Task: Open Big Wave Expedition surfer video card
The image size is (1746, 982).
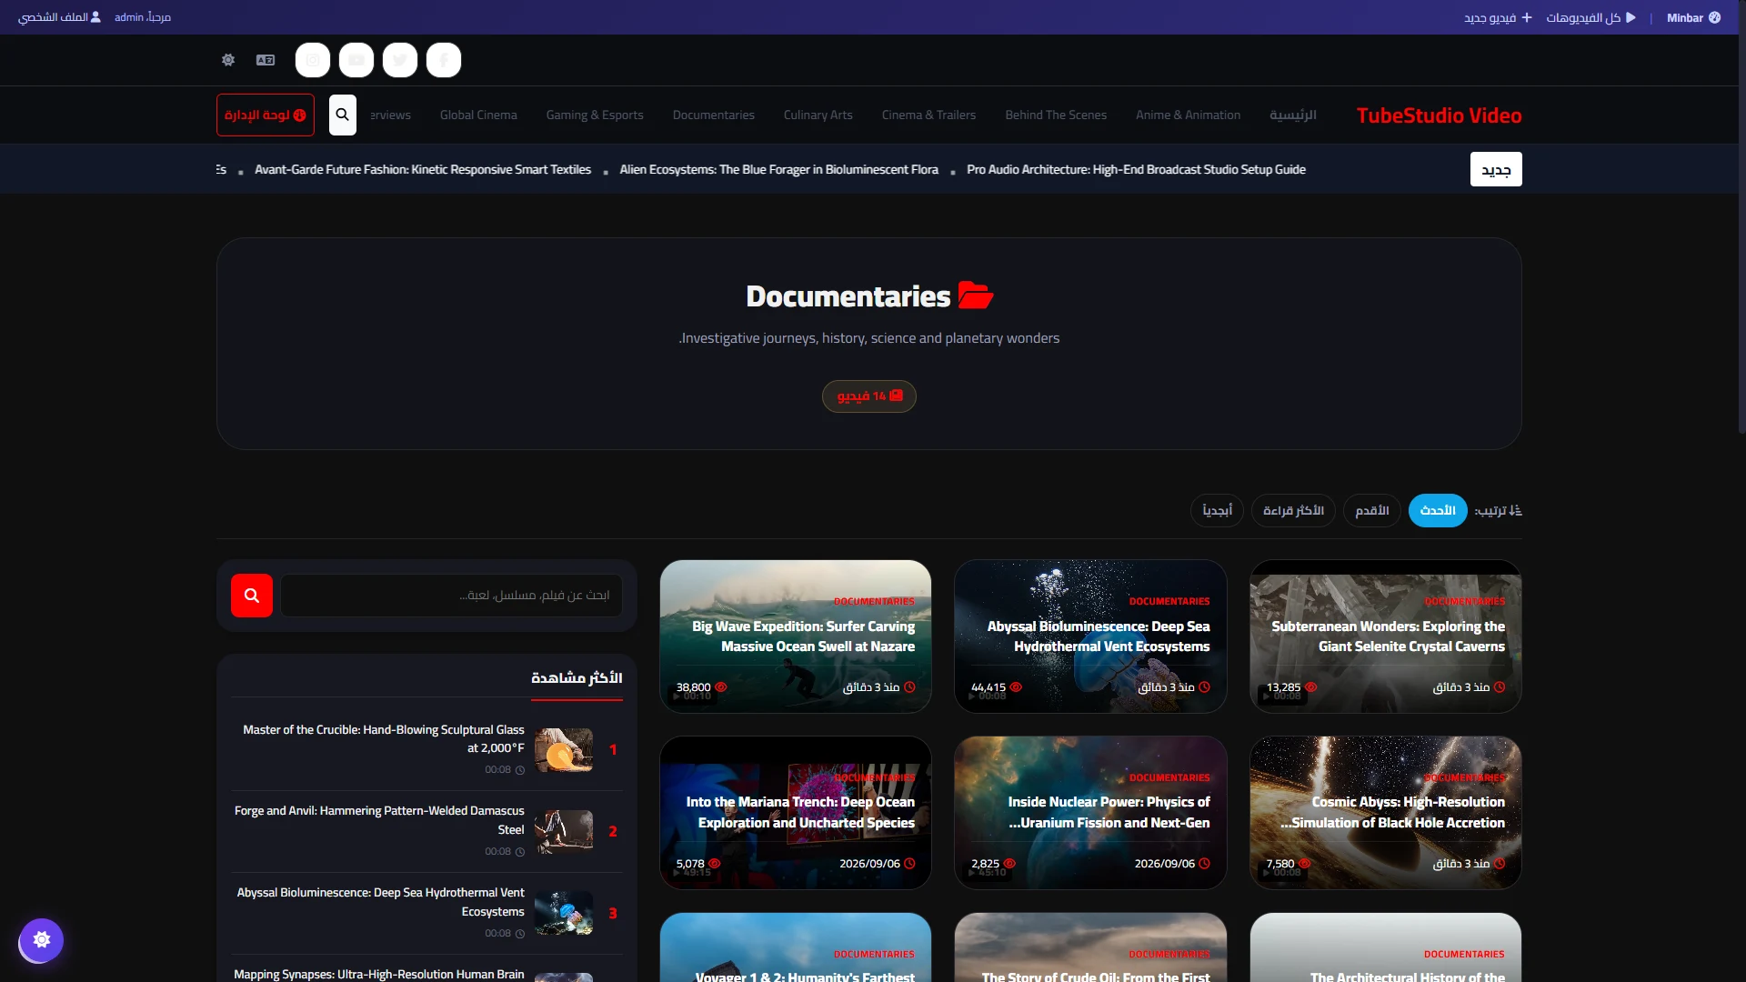Action: 796,636
